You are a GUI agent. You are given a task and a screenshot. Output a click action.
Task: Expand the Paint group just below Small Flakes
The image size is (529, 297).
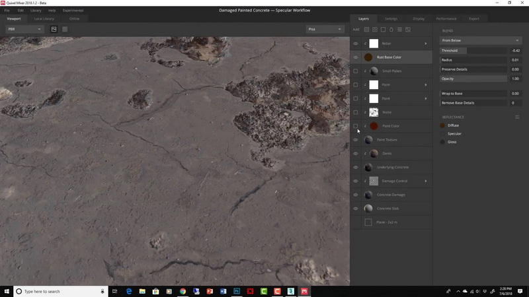coord(426,85)
